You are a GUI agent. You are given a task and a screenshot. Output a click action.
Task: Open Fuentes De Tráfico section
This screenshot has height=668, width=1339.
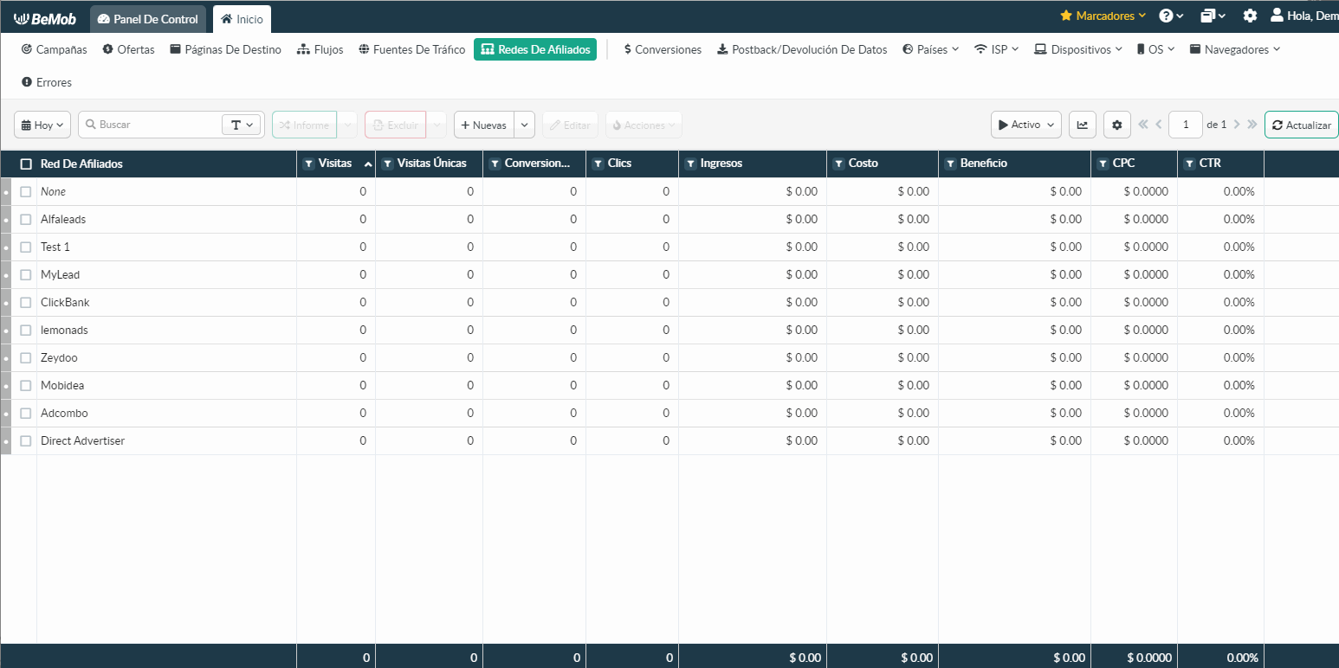pos(411,49)
